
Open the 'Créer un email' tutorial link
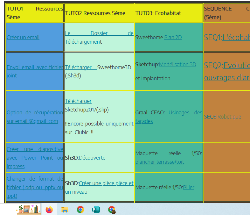(23, 37)
